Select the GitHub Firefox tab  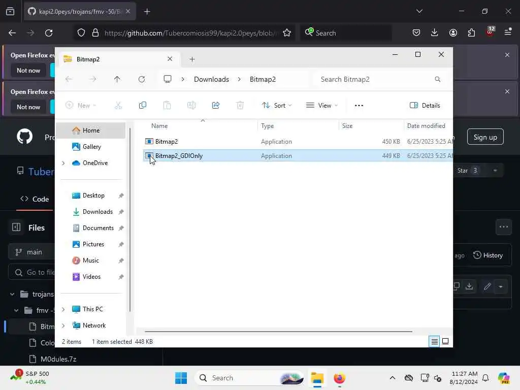80,12
